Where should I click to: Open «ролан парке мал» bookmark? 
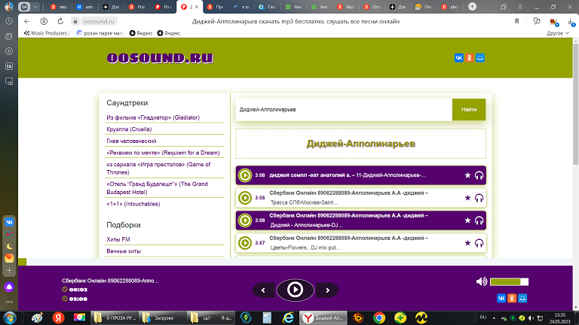[x=100, y=33]
